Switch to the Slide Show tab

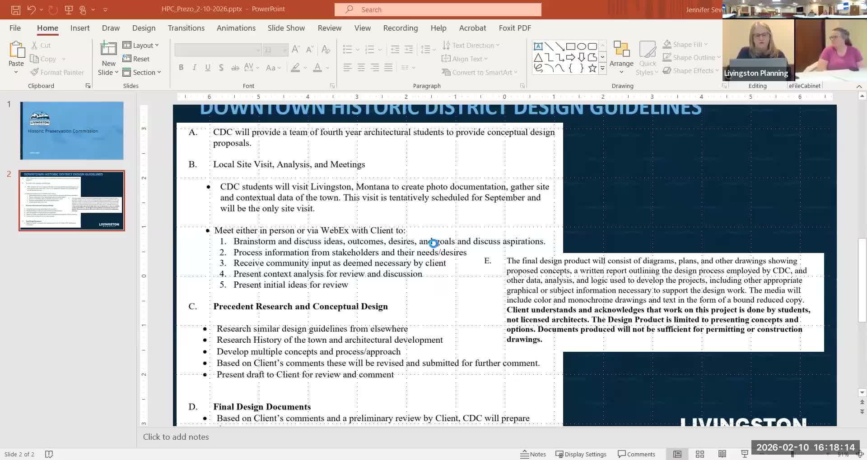tap(286, 28)
